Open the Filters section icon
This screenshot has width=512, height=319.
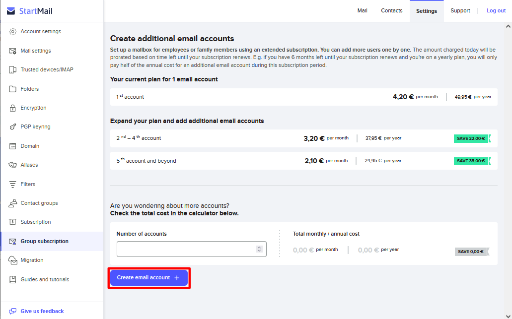tap(12, 184)
